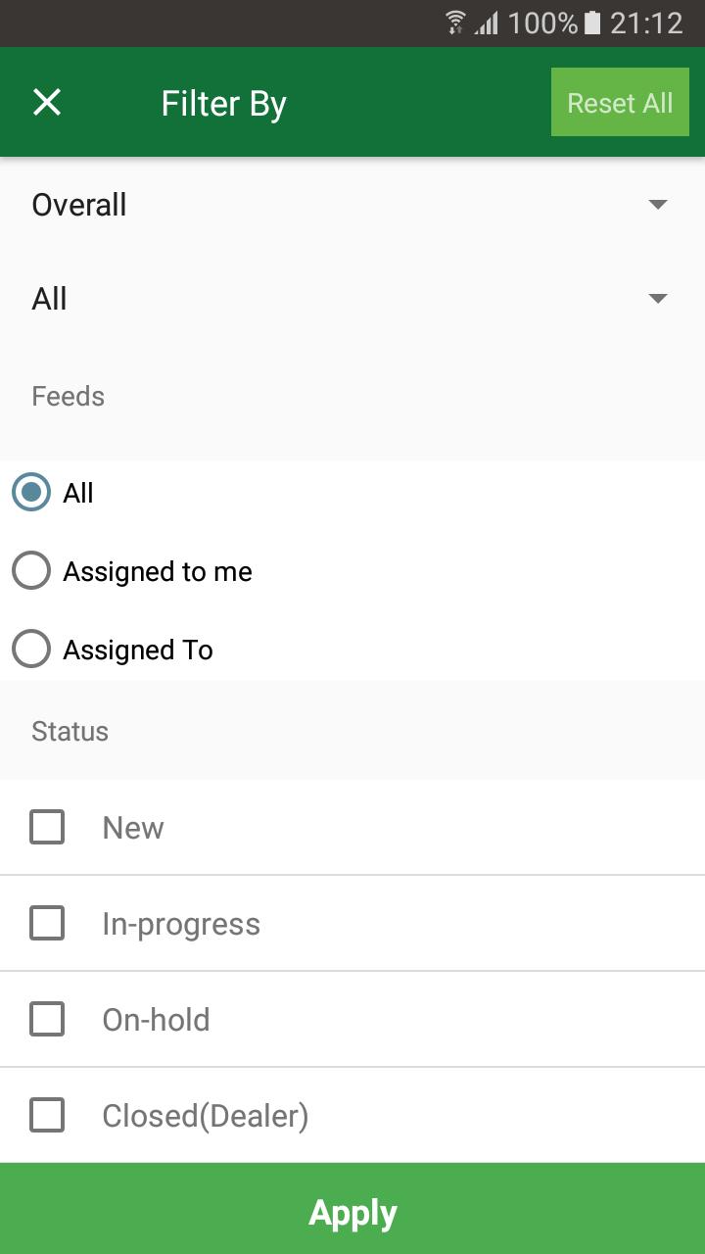
Task: Click the Reset All button
Action: point(620,102)
